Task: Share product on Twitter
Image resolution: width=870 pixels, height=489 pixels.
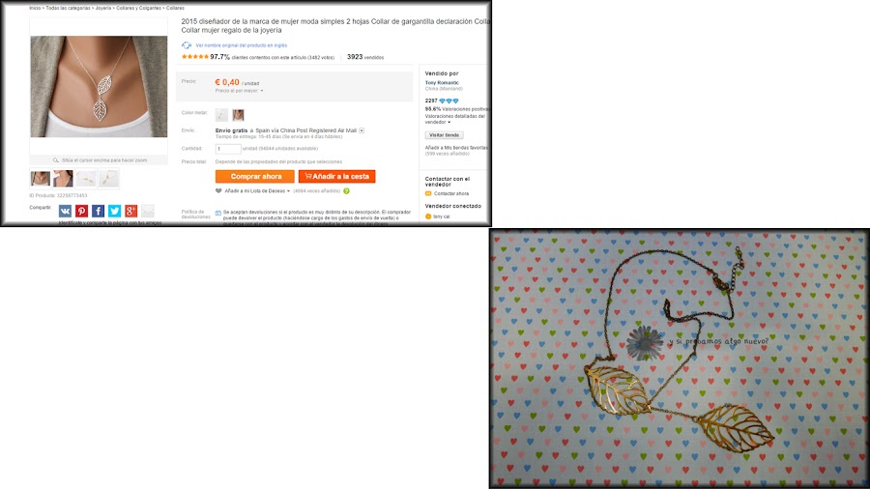Action: (114, 211)
